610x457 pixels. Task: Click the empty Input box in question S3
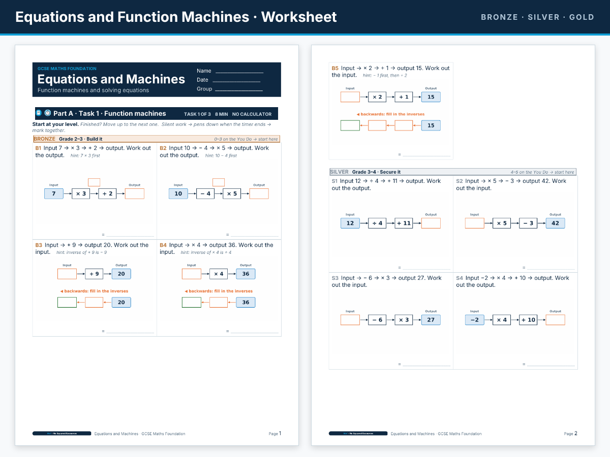350,320
